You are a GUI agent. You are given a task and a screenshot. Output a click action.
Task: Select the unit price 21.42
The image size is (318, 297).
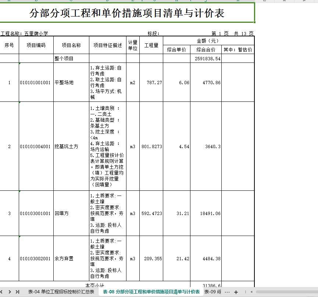176,258
